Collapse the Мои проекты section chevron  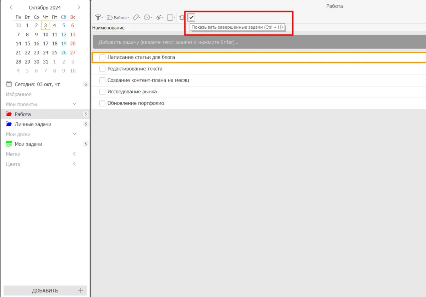(75, 104)
